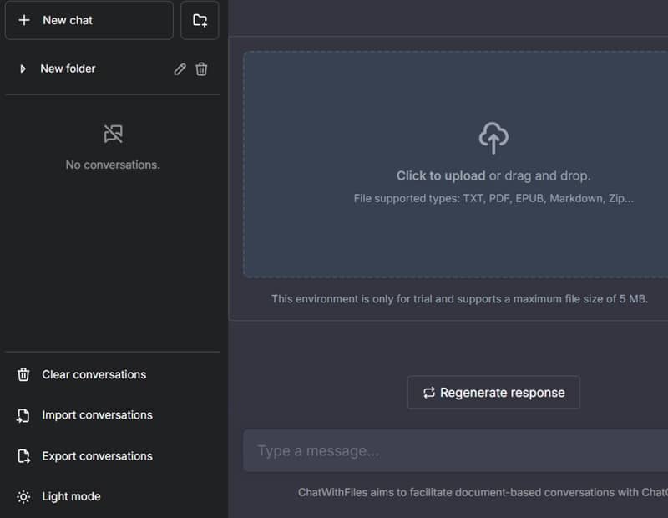Viewport: 668px width, 518px height.
Task: Click Regenerate response button
Action: click(x=493, y=392)
